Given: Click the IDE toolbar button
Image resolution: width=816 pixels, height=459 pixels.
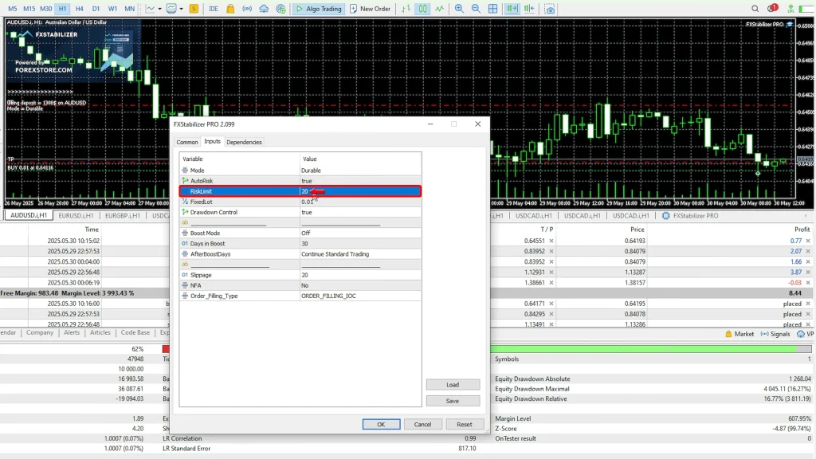Looking at the screenshot, I should click(214, 9).
